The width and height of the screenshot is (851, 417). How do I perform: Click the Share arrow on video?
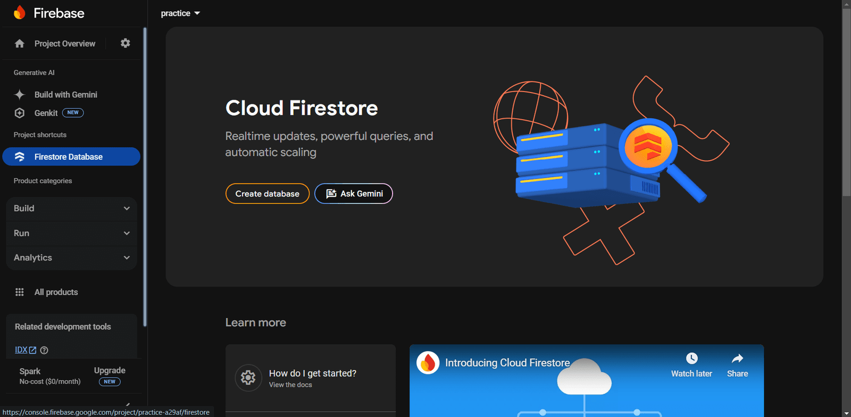click(737, 358)
